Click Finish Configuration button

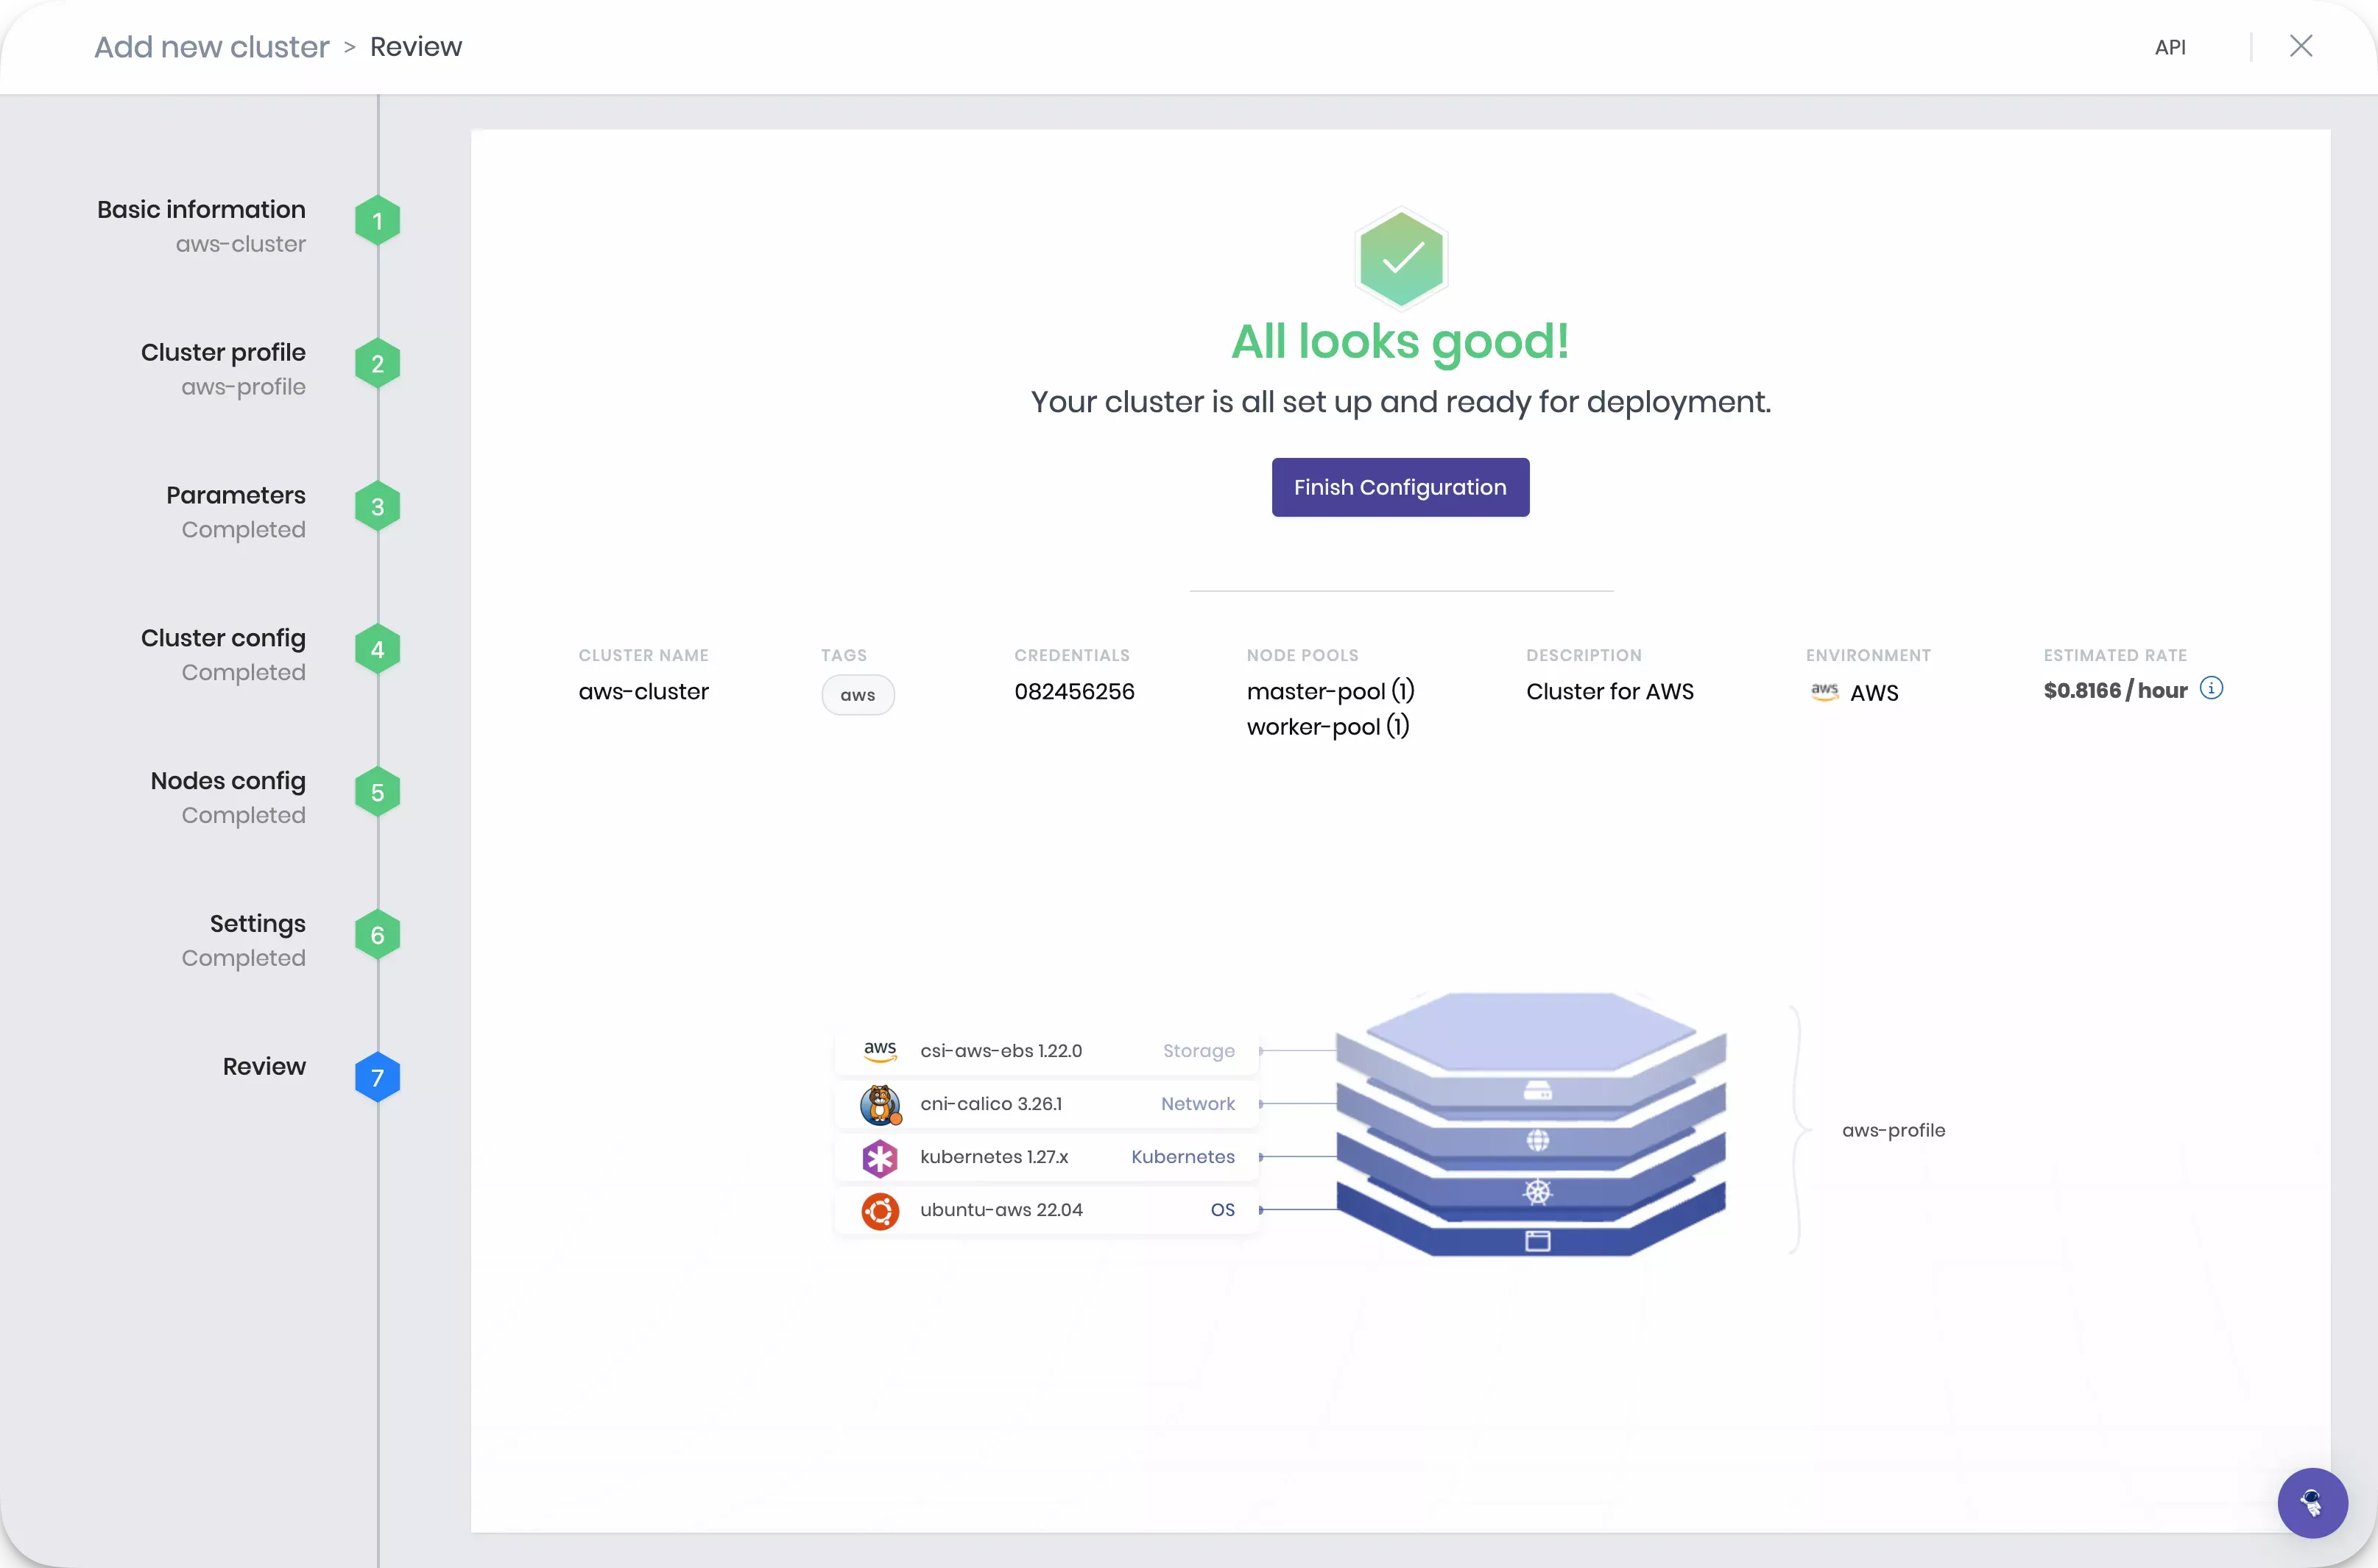[x=1400, y=487]
